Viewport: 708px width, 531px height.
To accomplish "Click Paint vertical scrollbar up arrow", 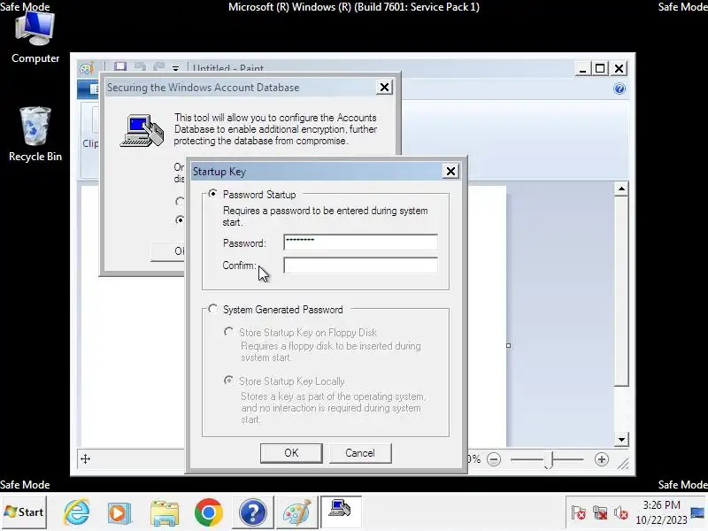I will tap(622, 189).
